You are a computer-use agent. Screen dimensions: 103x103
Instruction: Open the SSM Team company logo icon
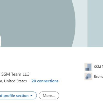click(x=88, y=67)
